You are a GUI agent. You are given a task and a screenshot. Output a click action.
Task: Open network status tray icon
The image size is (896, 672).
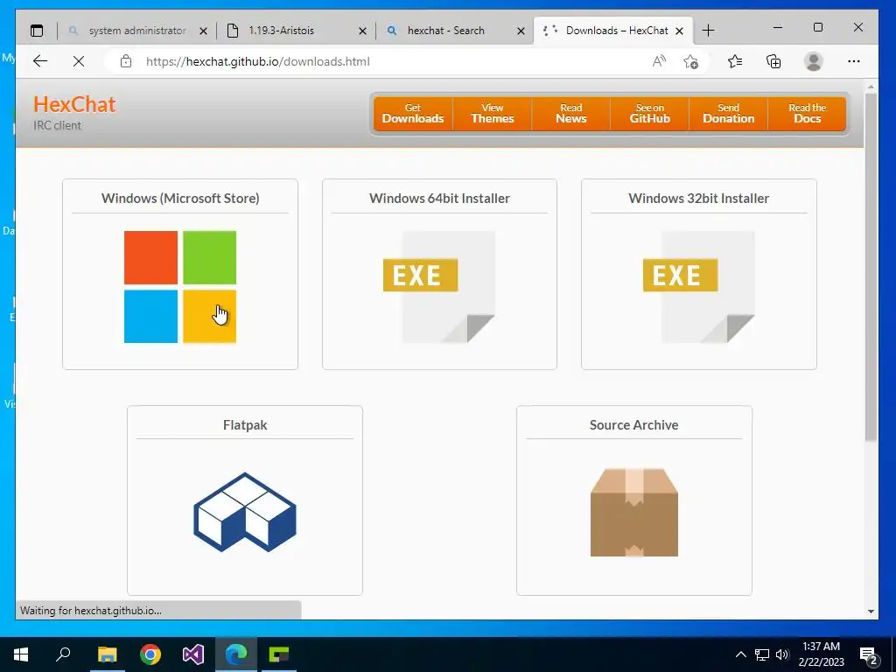pyautogui.click(x=762, y=654)
